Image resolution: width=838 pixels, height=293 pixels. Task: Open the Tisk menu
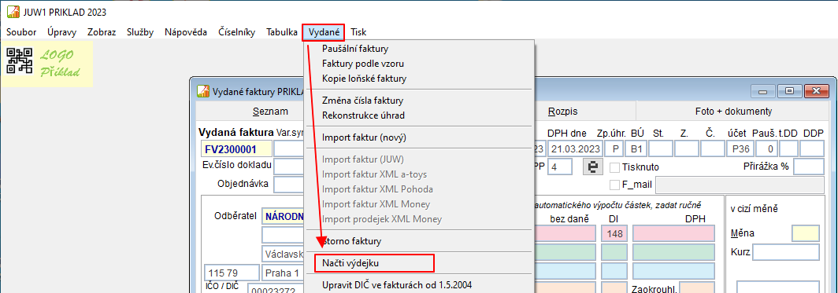[x=358, y=32]
